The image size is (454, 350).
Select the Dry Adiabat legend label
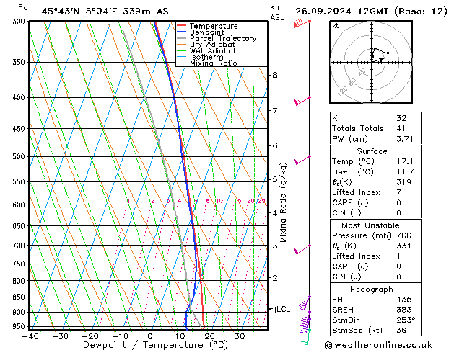[x=212, y=45]
